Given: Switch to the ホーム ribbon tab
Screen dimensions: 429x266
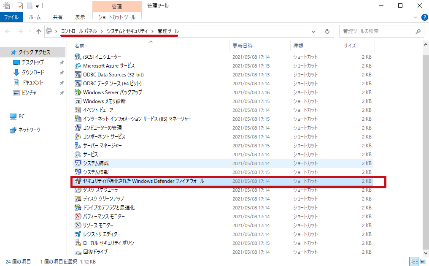Looking at the screenshot, I should coord(35,17).
